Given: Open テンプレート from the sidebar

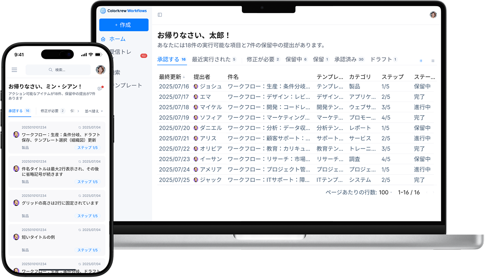Looking at the screenshot, I should click(x=127, y=85).
